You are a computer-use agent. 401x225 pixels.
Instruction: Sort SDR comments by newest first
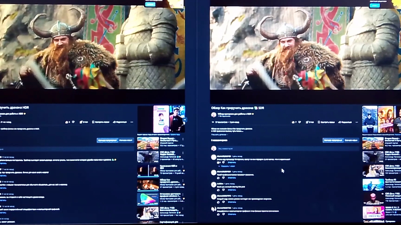pos(351,140)
